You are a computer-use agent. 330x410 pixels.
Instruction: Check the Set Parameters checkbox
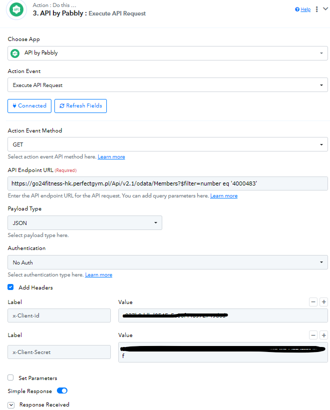[x=10, y=377]
